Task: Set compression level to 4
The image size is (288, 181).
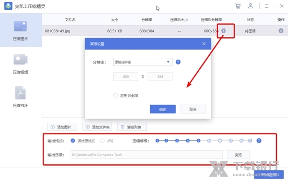Action: click(188, 141)
